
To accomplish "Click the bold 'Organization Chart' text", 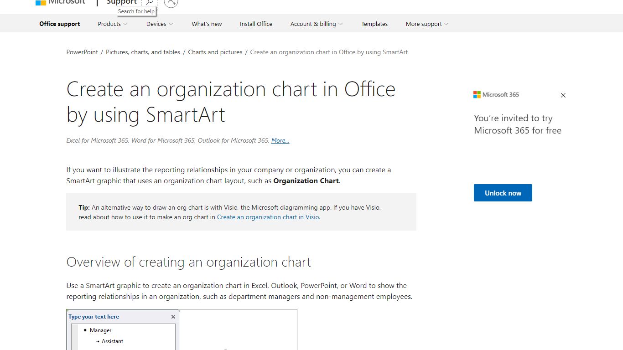I will 306,181.
